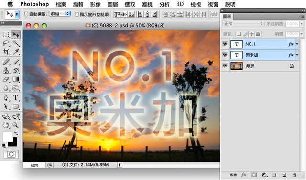Create a new layer
The width and height of the screenshot is (306, 180).
pos(284,175)
